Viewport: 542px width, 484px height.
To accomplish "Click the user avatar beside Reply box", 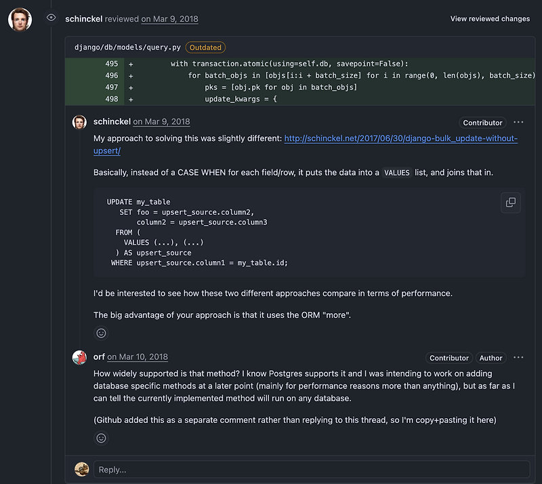I will coord(81,469).
